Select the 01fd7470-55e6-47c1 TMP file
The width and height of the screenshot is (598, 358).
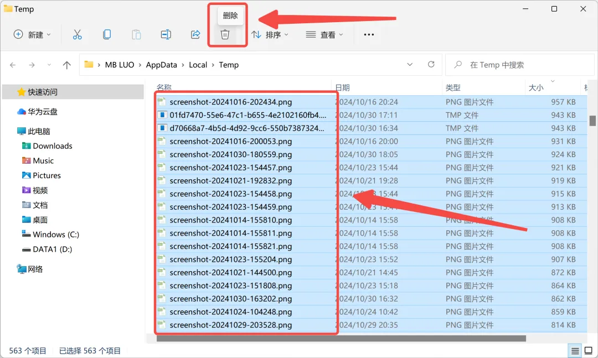coord(248,115)
